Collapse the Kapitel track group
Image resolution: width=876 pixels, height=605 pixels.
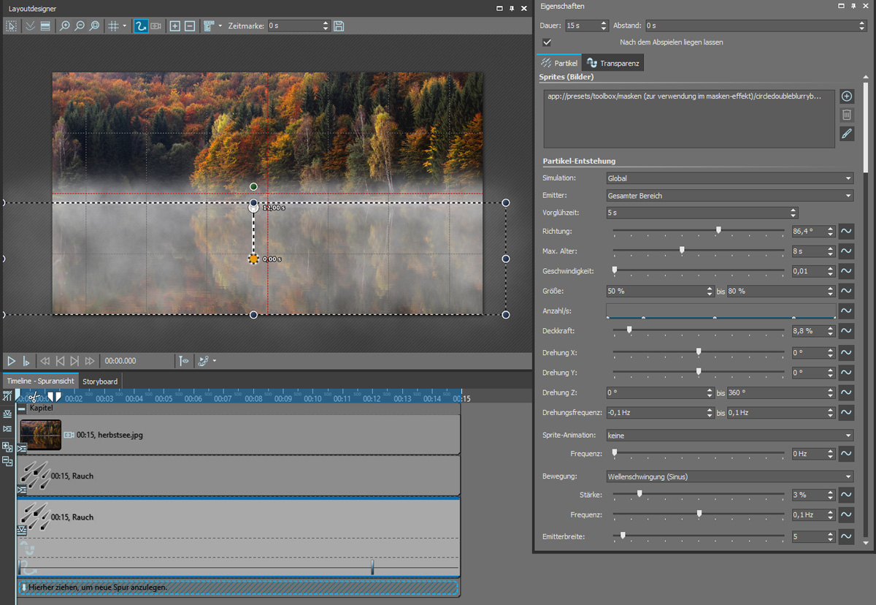pos(22,408)
